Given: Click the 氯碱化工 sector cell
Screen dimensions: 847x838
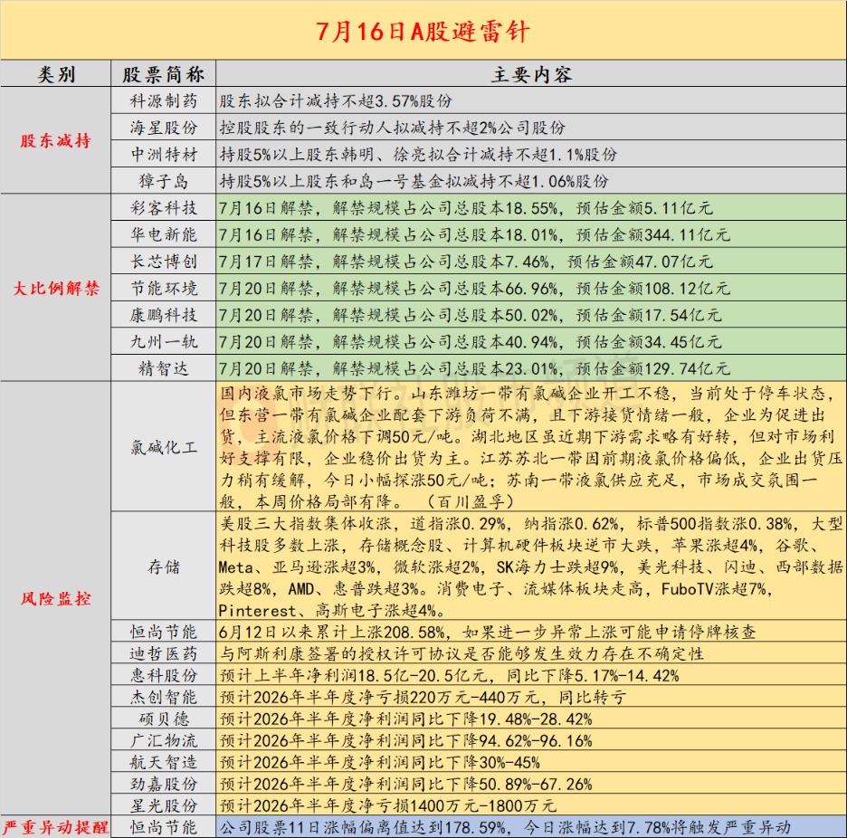Looking at the screenshot, I should click(163, 447).
